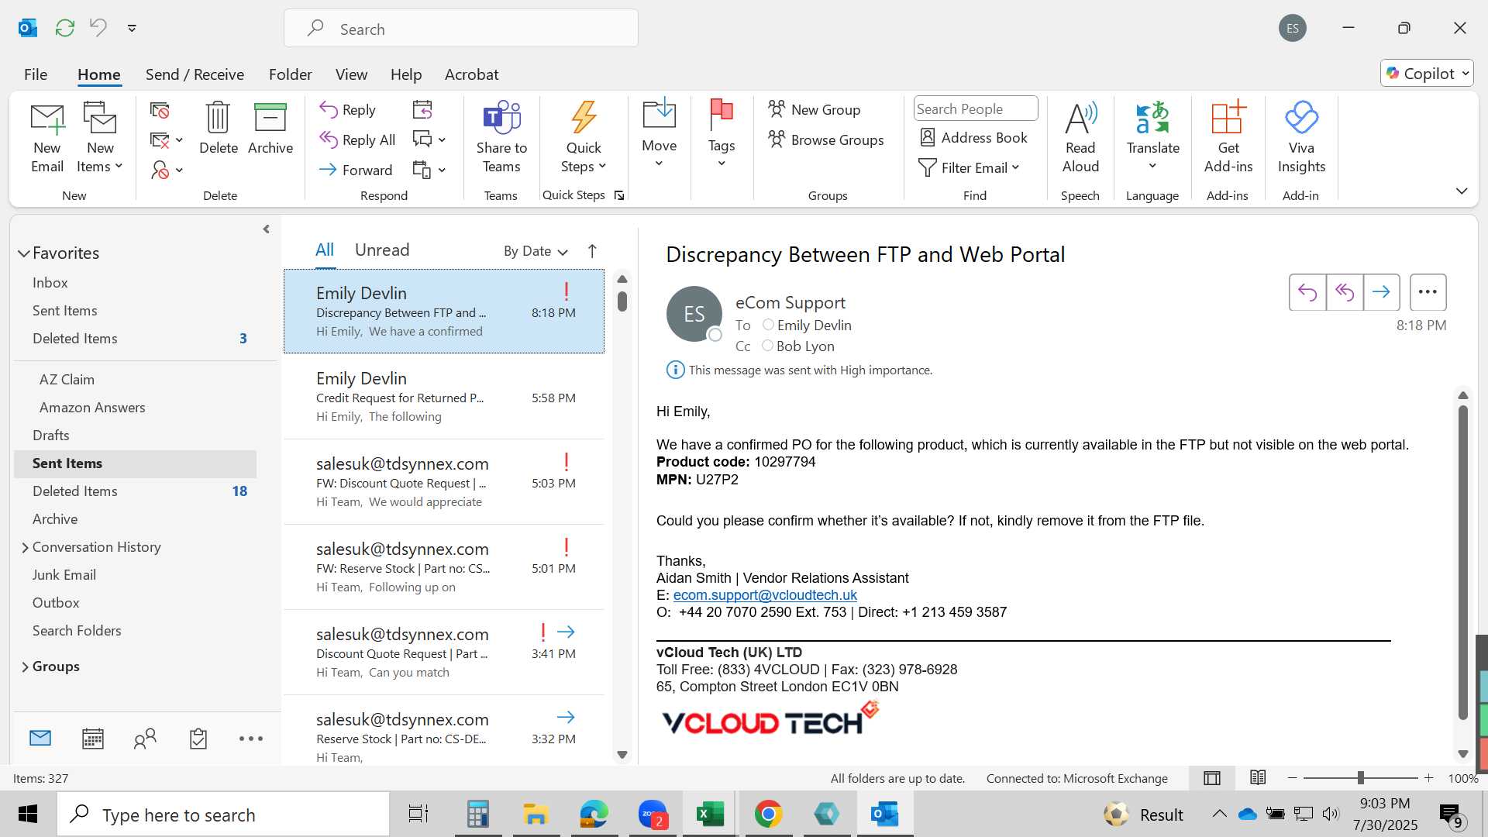This screenshot has width=1488, height=837.
Task: Click Reply All arrow in reading pane
Action: coord(1345,292)
